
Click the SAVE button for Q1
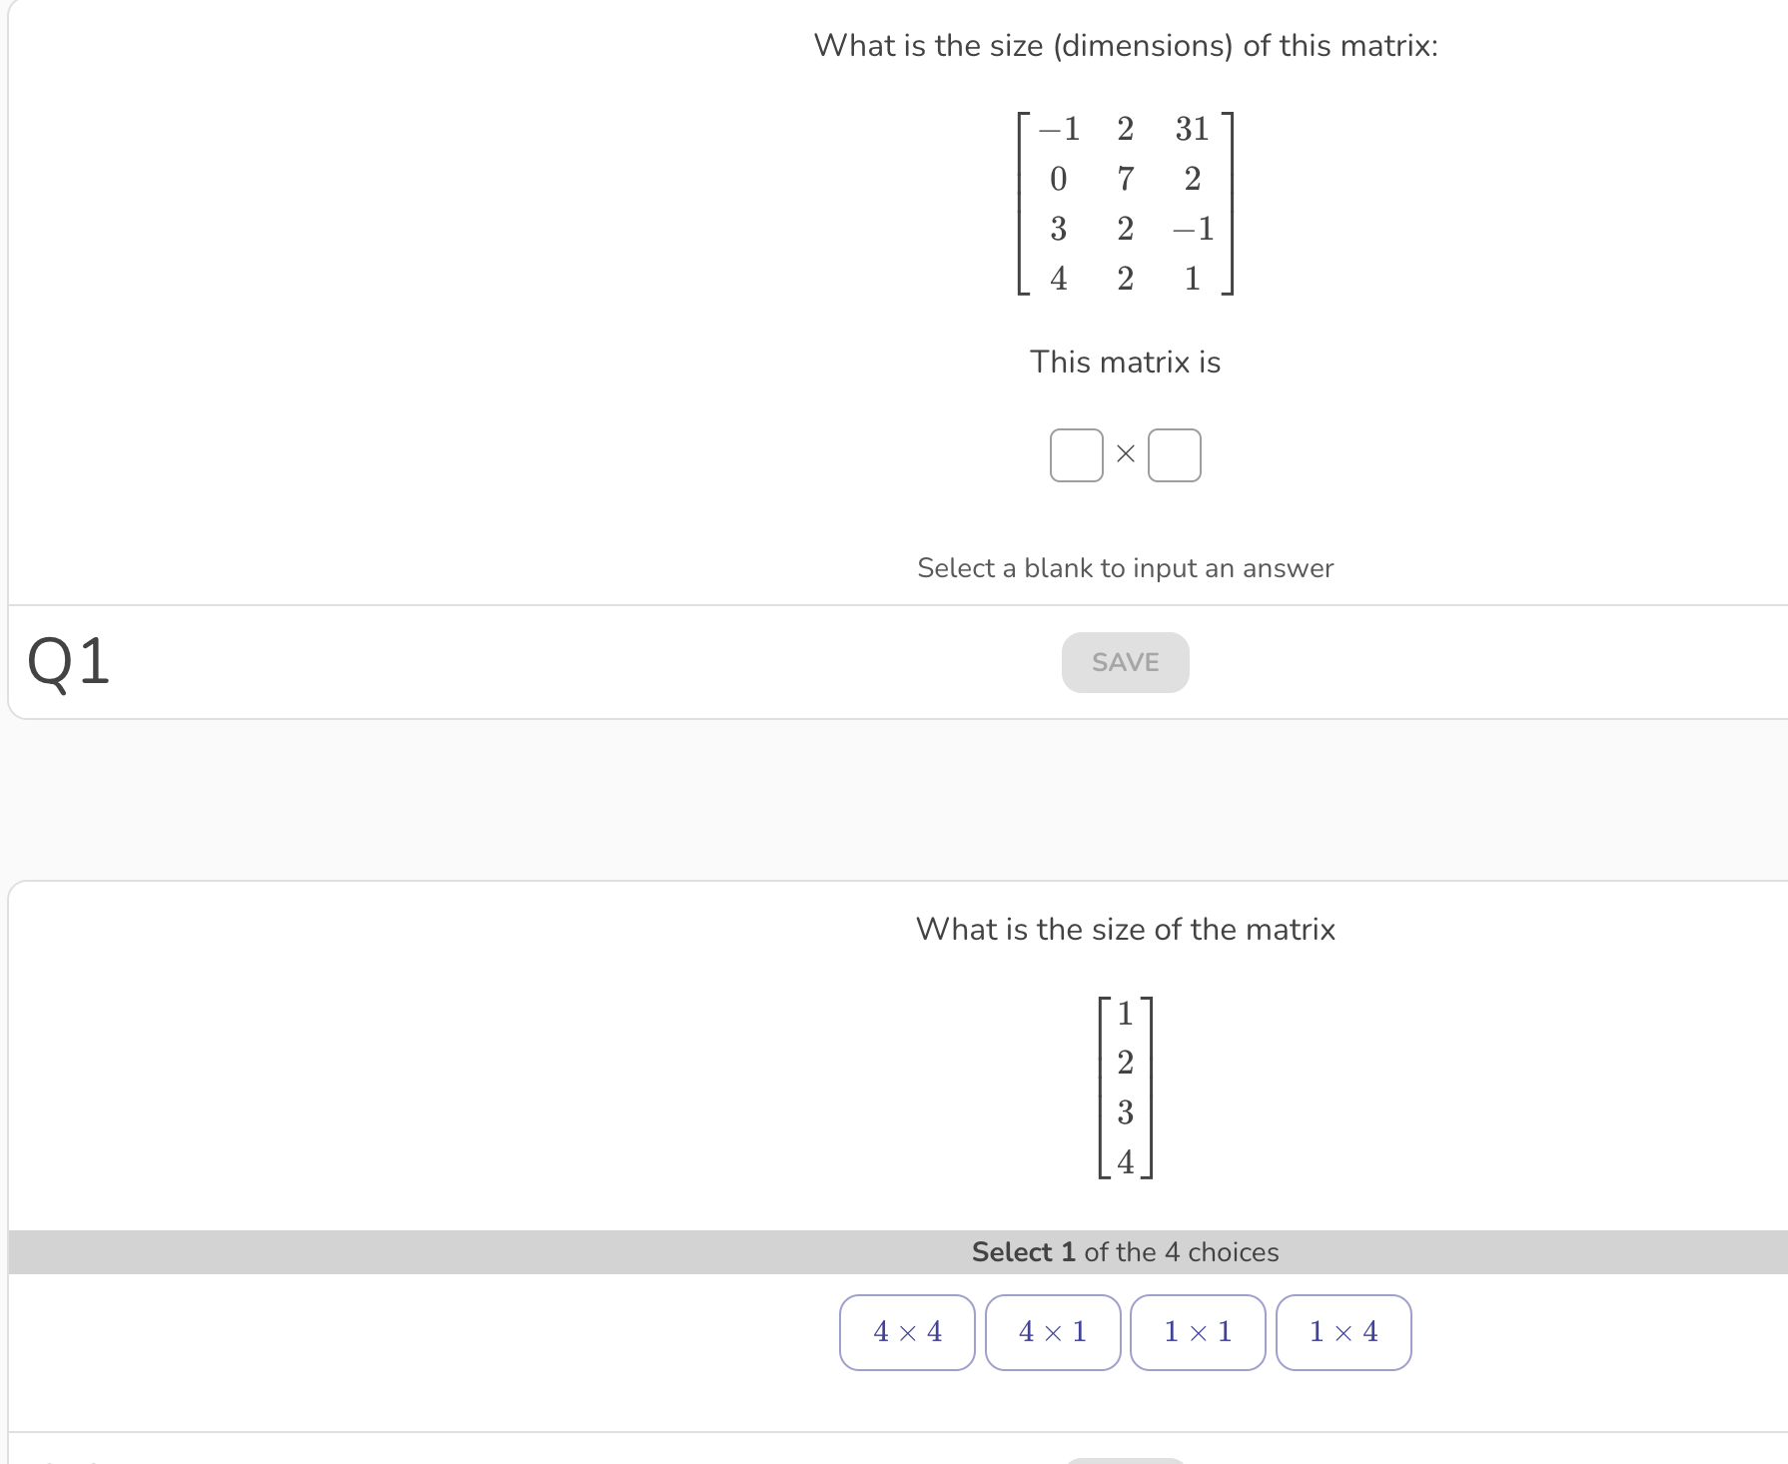pyautogui.click(x=1125, y=662)
